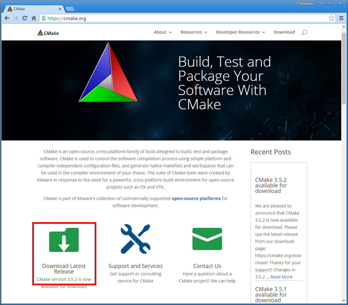Click the wrench and screwdriver icon
This screenshot has width=348, height=305.
coord(135,239)
